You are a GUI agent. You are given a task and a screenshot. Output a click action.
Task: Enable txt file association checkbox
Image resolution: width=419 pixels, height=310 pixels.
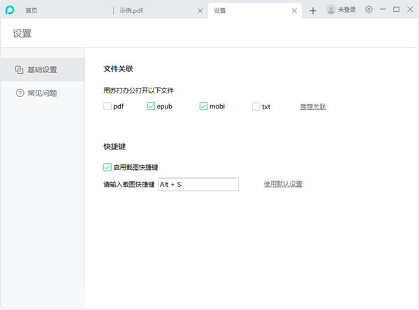[x=256, y=107]
